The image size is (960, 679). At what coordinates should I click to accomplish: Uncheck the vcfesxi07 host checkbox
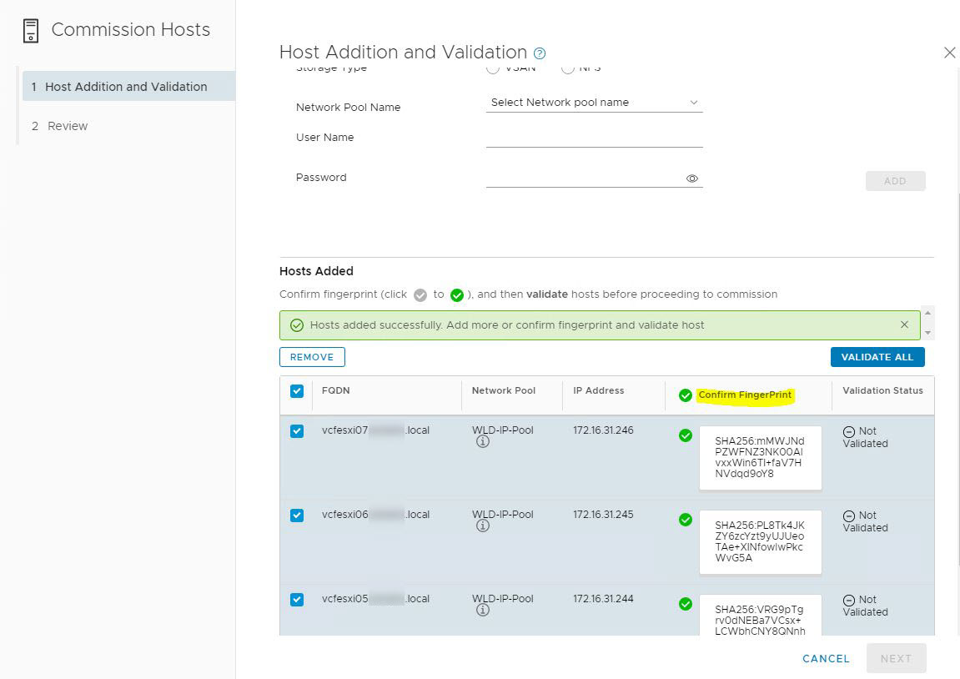[297, 431]
